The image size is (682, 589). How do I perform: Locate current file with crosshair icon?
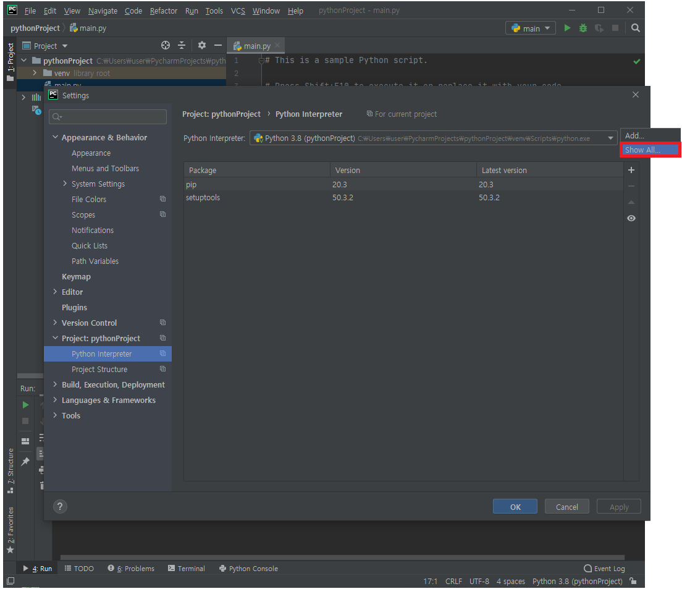click(166, 45)
